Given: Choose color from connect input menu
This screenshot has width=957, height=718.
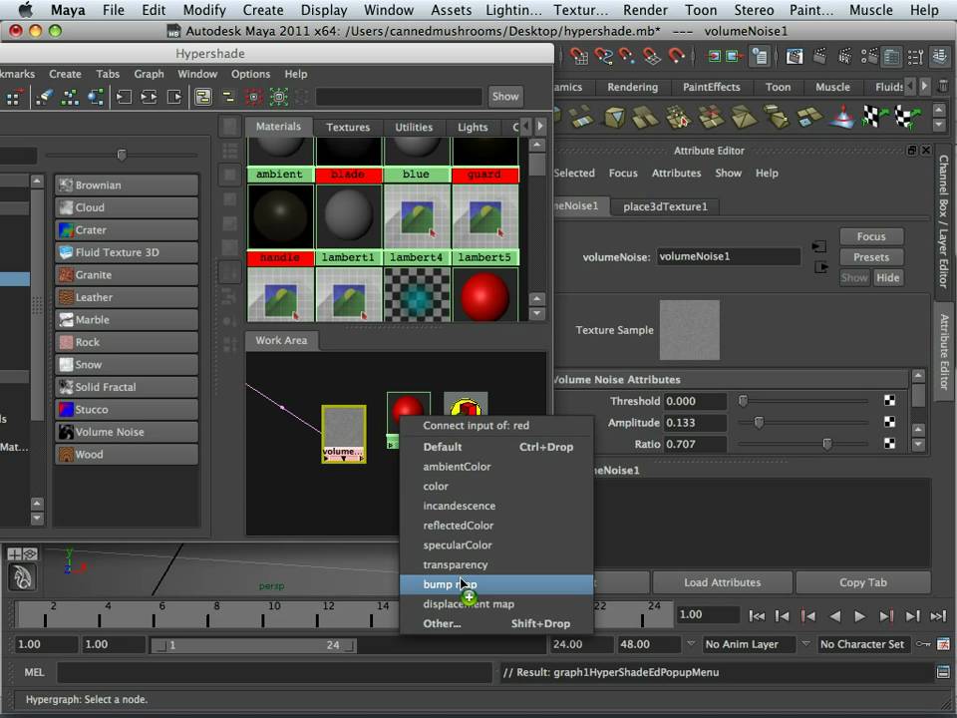Looking at the screenshot, I should [x=496, y=486].
